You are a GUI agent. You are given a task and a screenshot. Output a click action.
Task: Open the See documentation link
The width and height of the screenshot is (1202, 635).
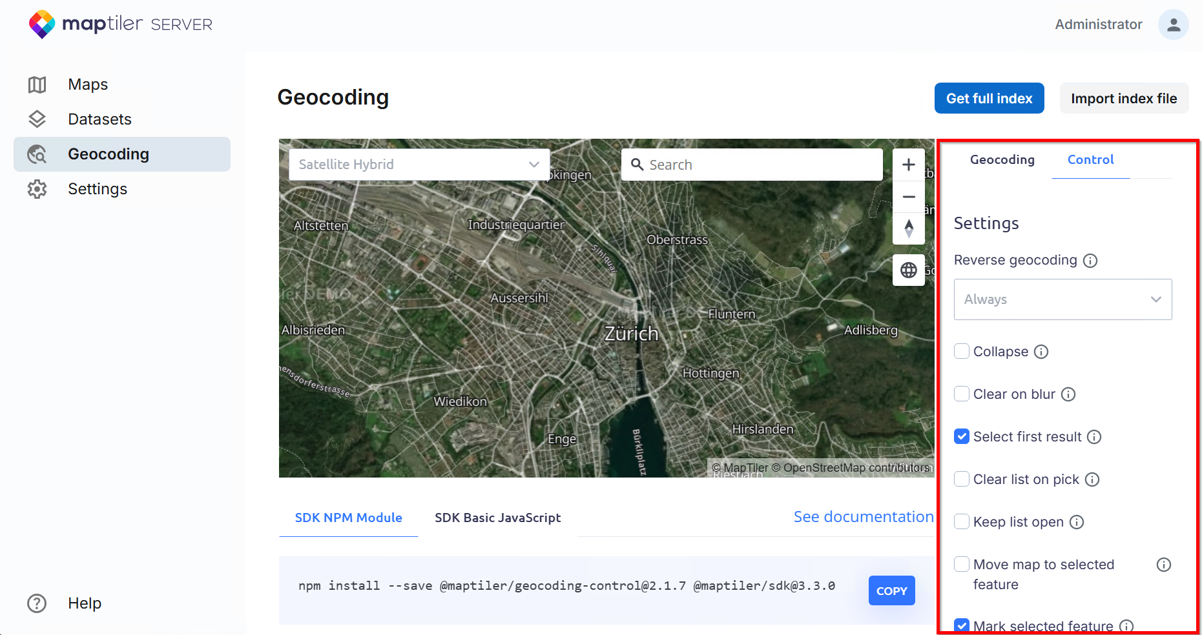(863, 517)
